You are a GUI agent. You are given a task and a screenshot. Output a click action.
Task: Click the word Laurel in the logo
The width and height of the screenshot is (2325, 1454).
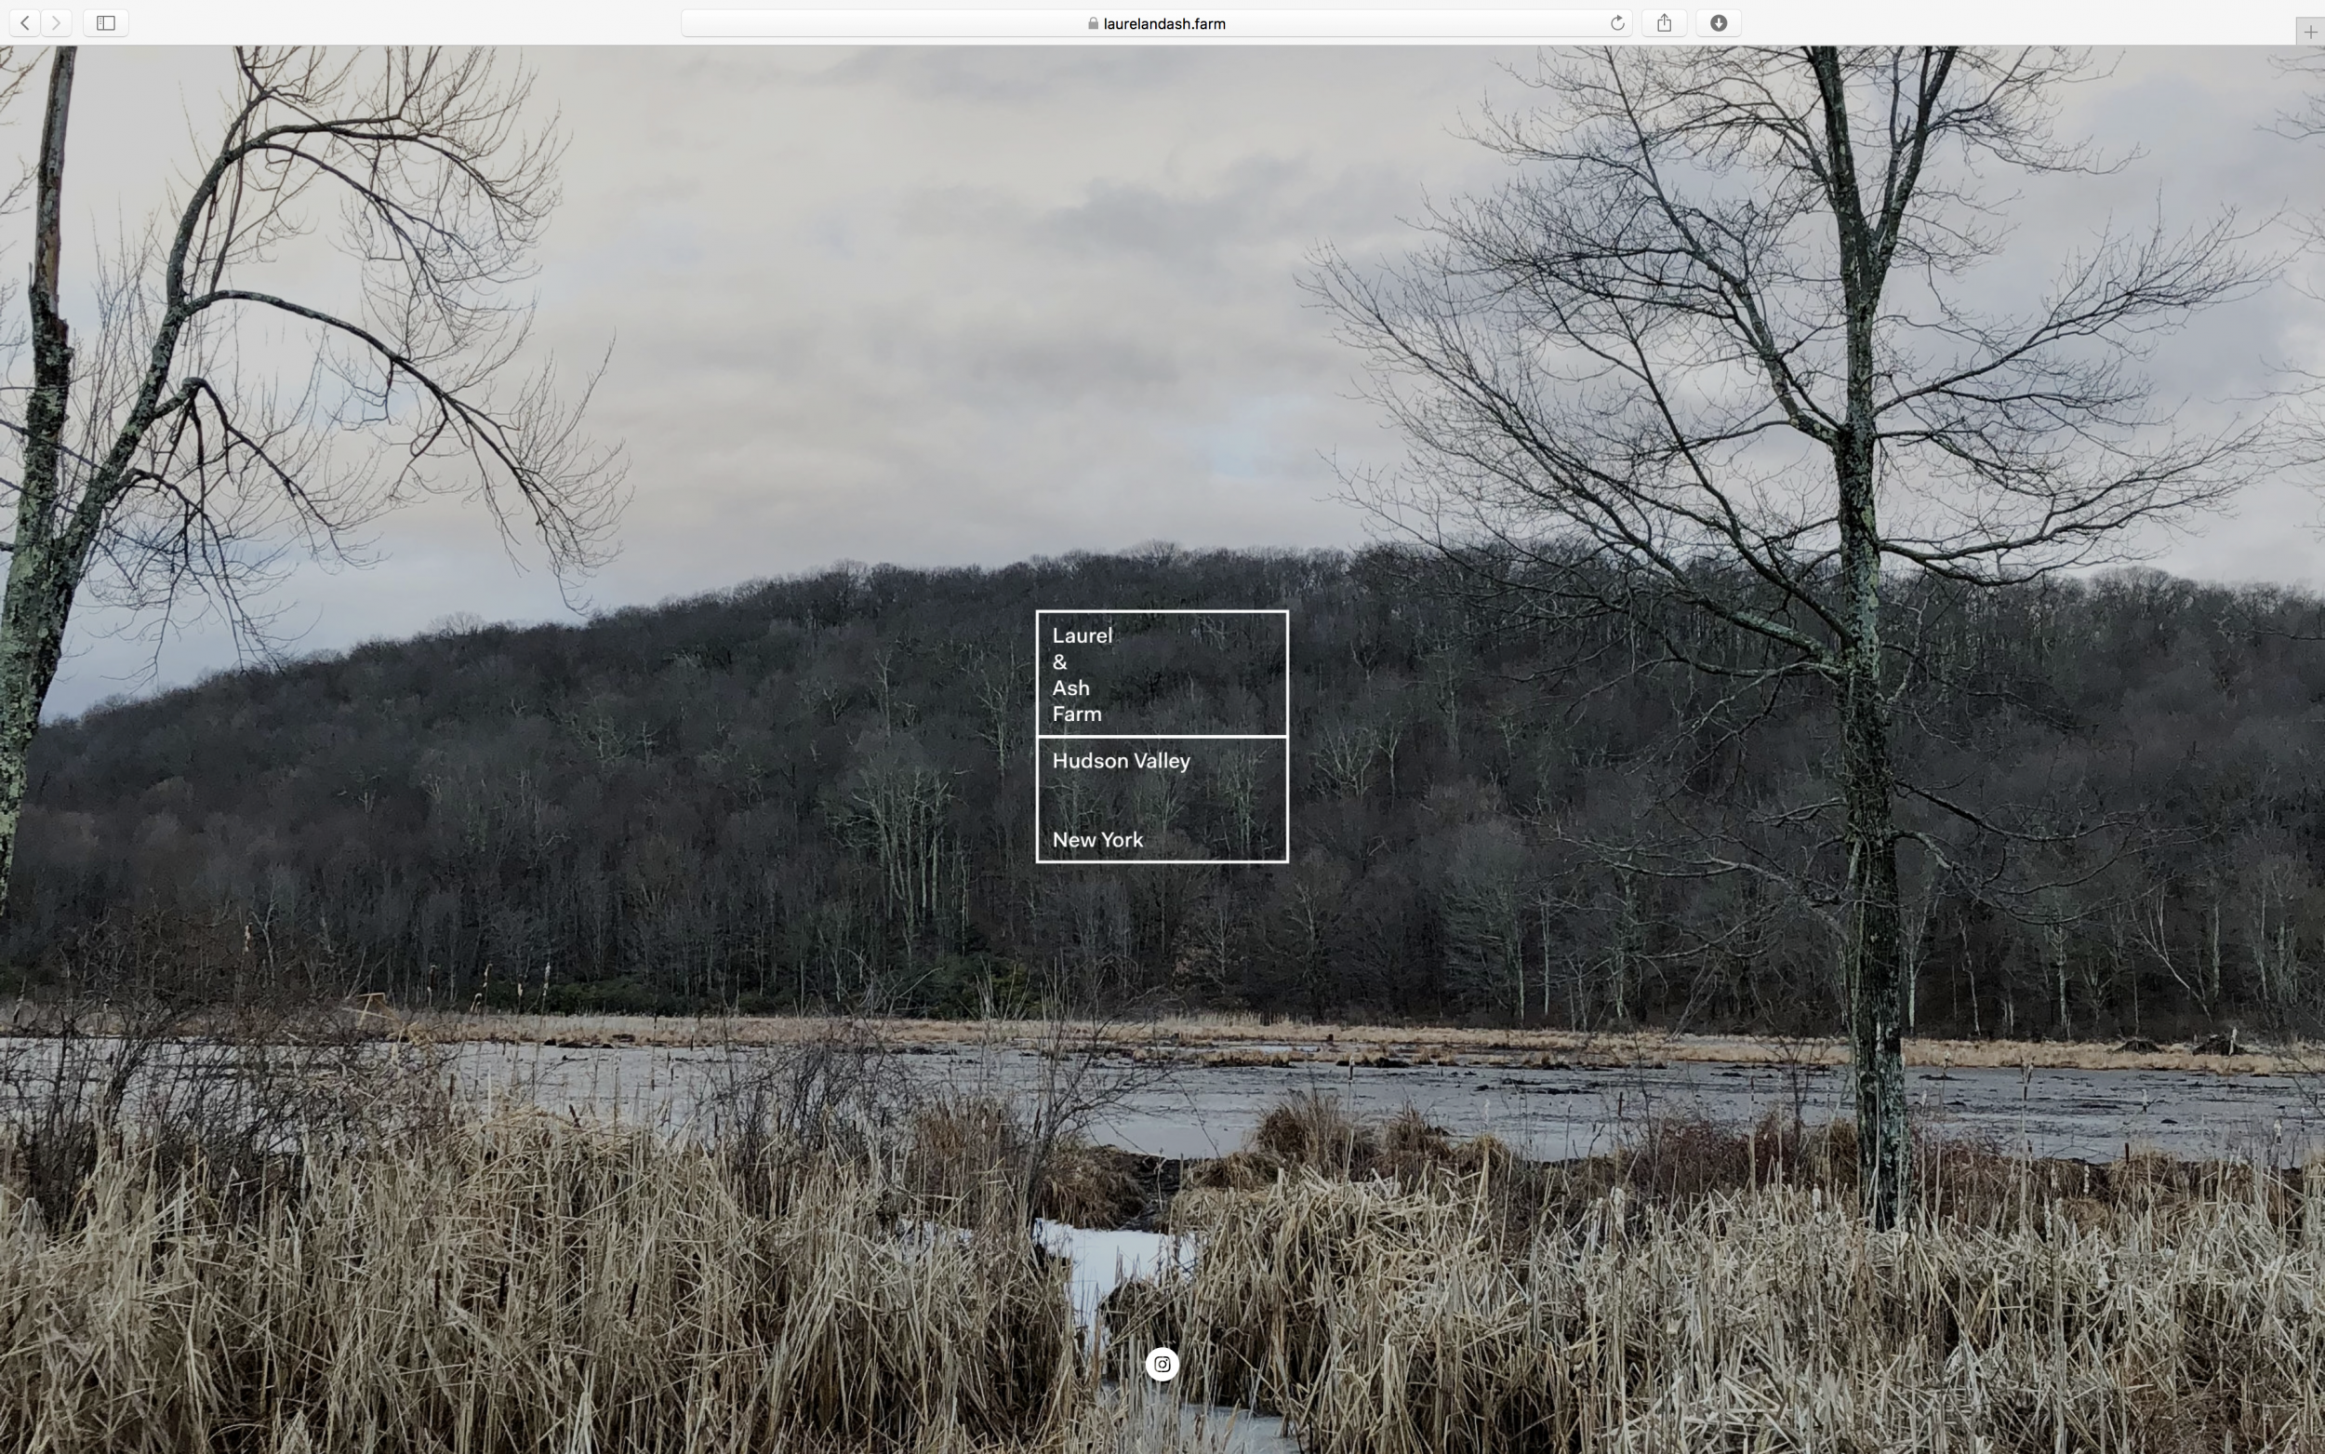pyautogui.click(x=1082, y=635)
